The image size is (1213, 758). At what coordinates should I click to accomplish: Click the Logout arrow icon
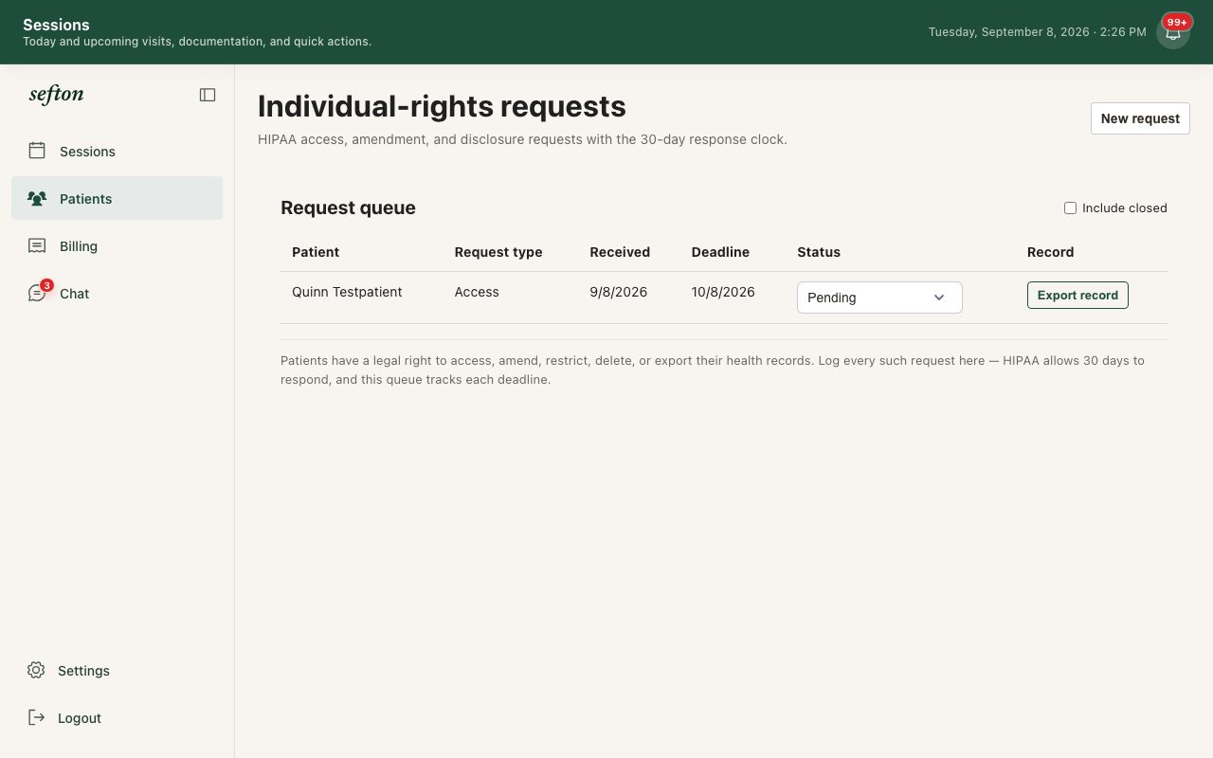coord(36,717)
